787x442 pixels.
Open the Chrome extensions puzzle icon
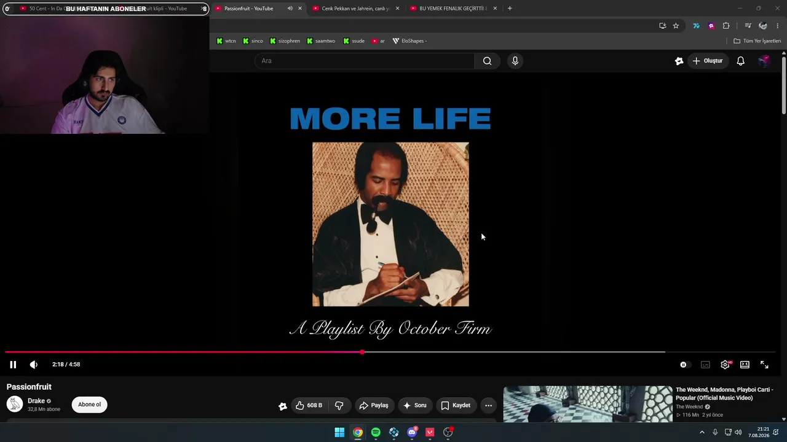click(x=726, y=26)
